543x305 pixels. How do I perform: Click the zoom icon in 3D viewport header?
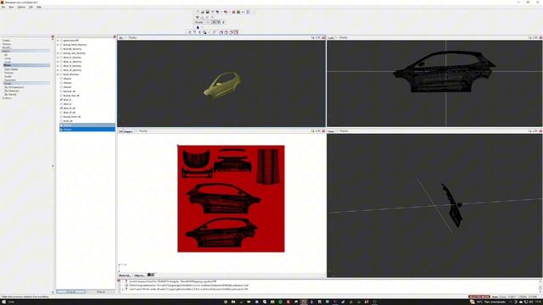coord(313,37)
